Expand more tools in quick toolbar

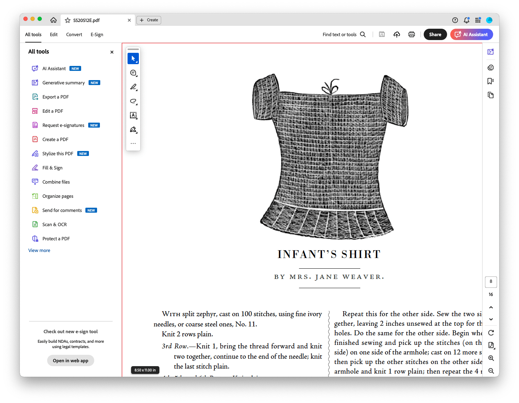click(133, 144)
